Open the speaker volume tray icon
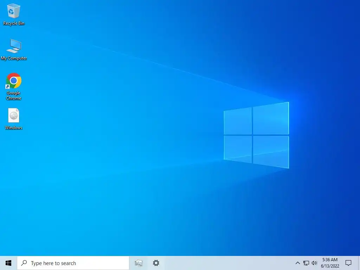The image size is (360, 270). point(314,263)
